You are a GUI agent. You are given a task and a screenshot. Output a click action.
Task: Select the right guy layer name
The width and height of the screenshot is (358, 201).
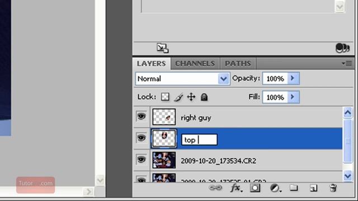point(196,118)
